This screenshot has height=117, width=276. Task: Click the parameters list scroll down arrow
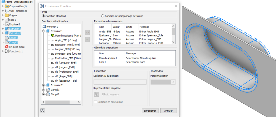[173, 42]
